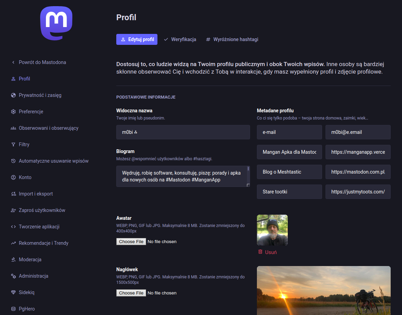The image size is (402, 315).
Task: Click the Widoczna nazwa input field
Action: pos(183,132)
